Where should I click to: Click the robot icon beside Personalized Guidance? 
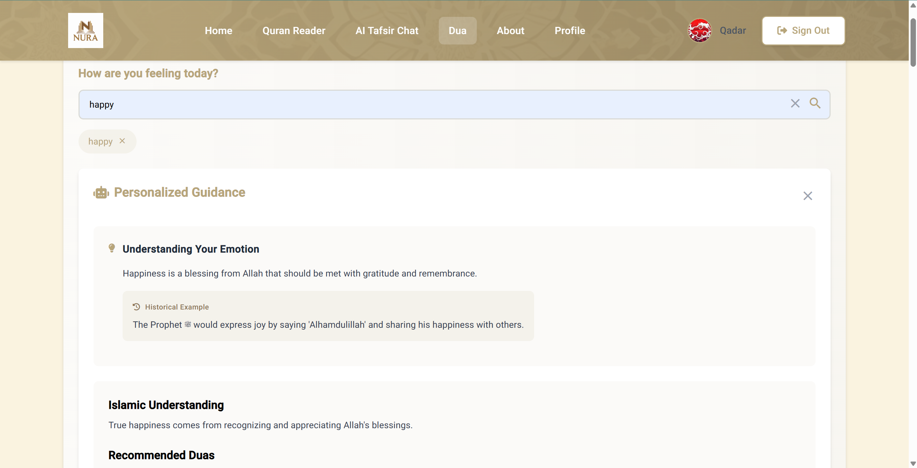[101, 193]
